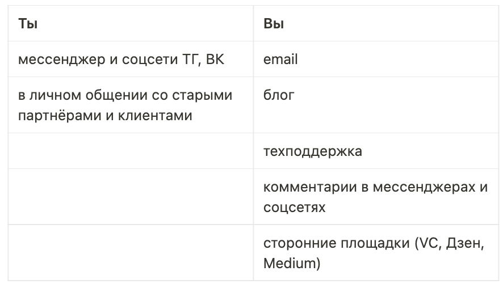Image resolution: width=503 pixels, height=288 pixels.
Task: Click the word "Medium)" in the last row
Action: click(292, 264)
